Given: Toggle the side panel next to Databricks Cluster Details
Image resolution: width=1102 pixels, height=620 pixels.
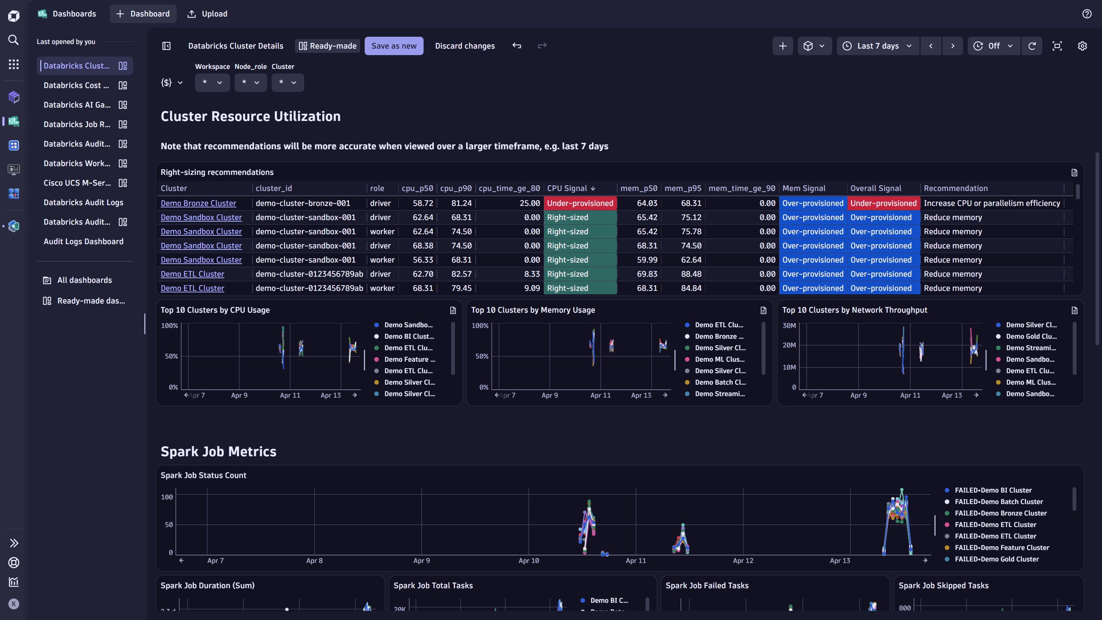Looking at the screenshot, I should [x=166, y=46].
